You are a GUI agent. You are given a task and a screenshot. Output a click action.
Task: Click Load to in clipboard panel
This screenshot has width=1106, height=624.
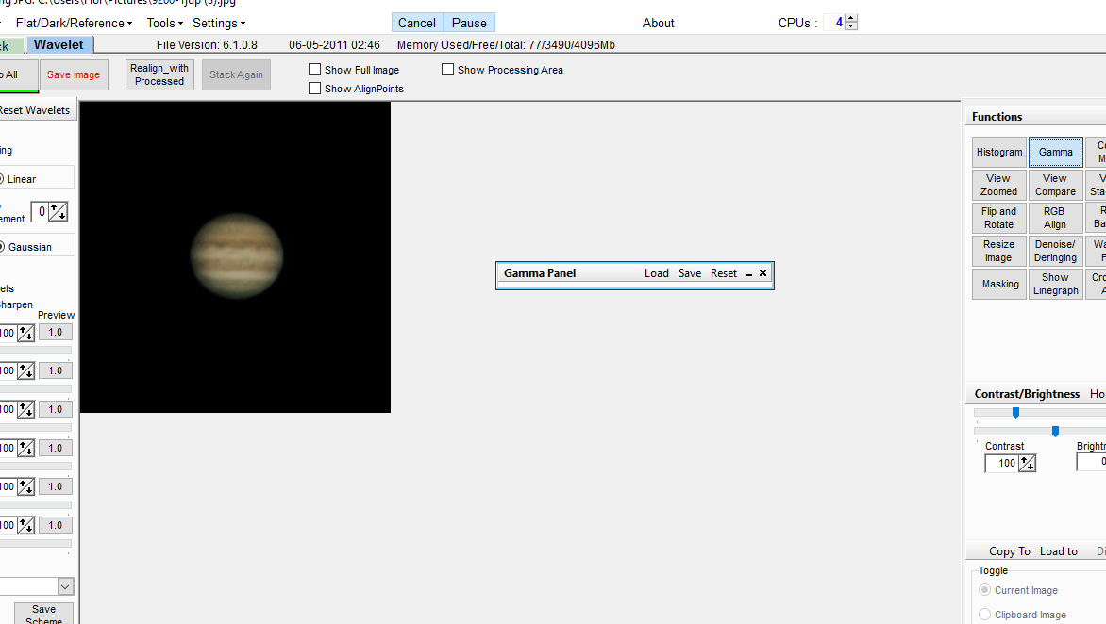tap(1059, 551)
